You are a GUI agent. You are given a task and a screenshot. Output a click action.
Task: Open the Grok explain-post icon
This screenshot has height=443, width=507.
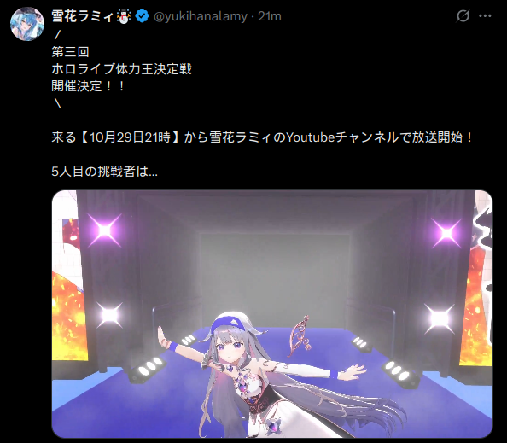pos(463,16)
